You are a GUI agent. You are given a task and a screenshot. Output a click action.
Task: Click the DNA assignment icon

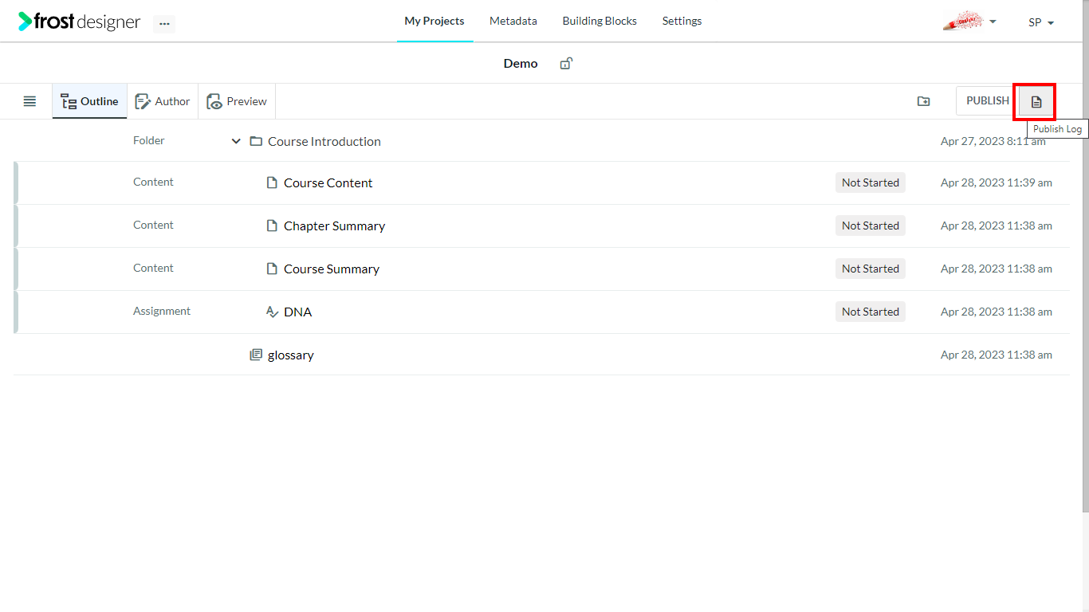(272, 312)
